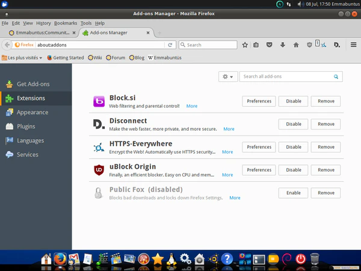The height and width of the screenshot is (271, 361).
Task: Enable the Public Fox extension
Action: pos(293,193)
